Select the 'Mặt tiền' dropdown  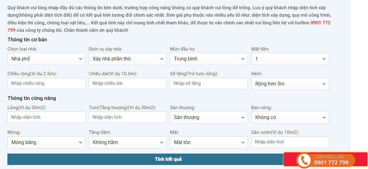(x=290, y=59)
